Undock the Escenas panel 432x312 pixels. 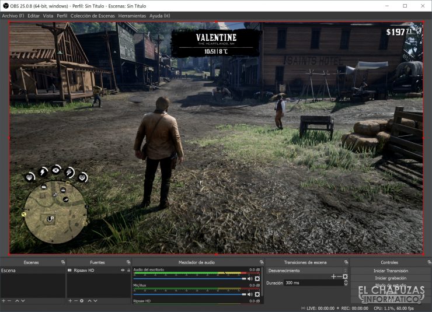(63, 262)
